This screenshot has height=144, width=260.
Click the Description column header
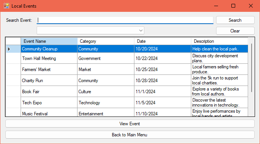[220, 41]
